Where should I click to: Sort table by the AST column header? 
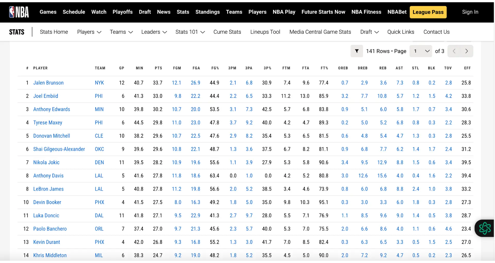tap(399, 68)
